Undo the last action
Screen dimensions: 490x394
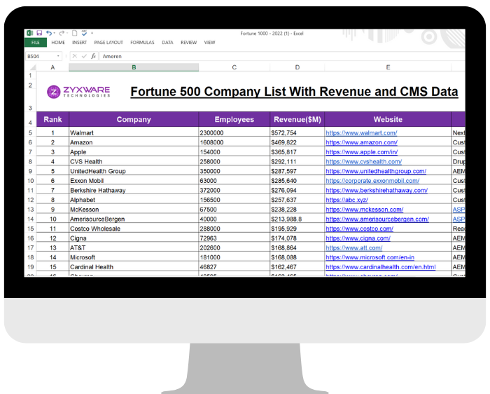tap(49, 33)
